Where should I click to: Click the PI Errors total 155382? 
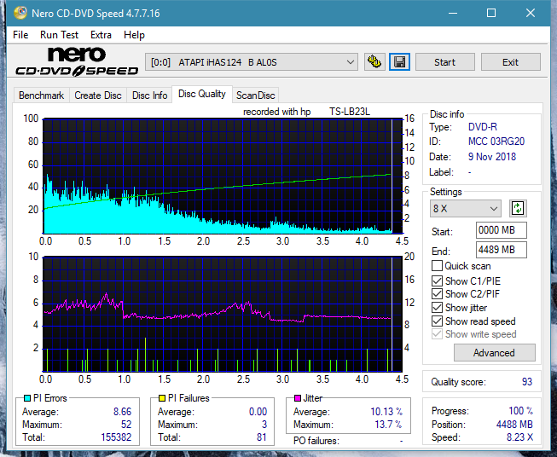[116, 437]
